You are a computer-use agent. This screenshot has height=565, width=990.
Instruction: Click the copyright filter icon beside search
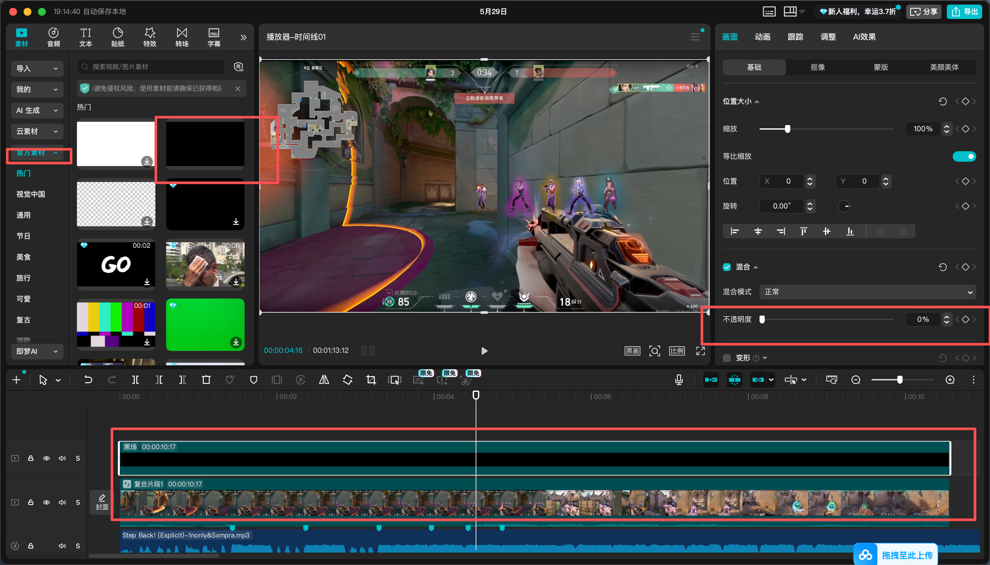[x=239, y=67]
